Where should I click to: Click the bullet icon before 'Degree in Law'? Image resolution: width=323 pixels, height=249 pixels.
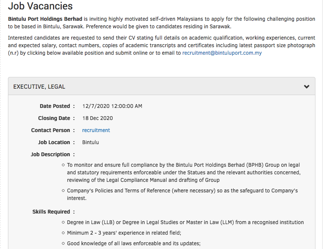pyautogui.click(x=63, y=223)
